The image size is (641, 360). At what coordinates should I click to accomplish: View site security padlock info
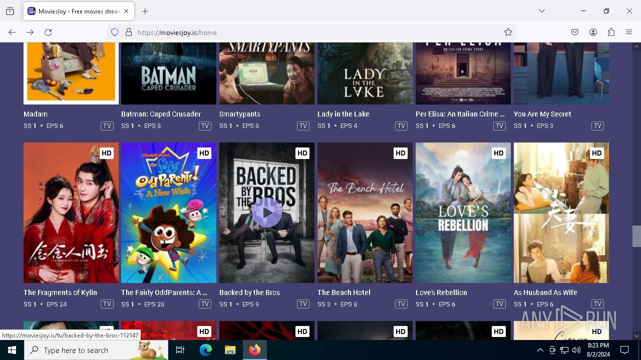click(129, 32)
